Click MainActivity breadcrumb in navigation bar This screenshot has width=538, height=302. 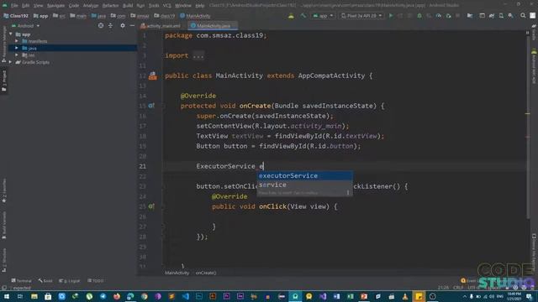point(195,16)
